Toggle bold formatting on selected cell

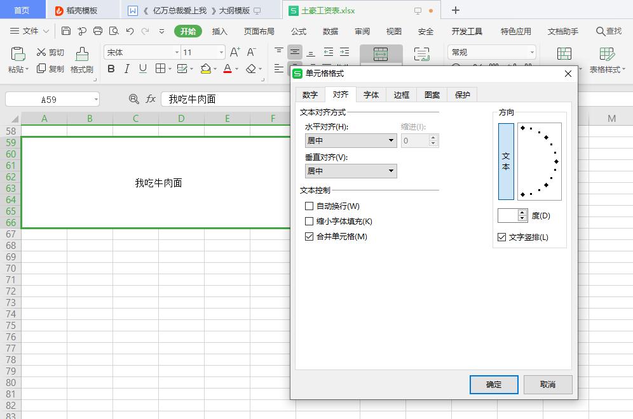[x=111, y=69]
